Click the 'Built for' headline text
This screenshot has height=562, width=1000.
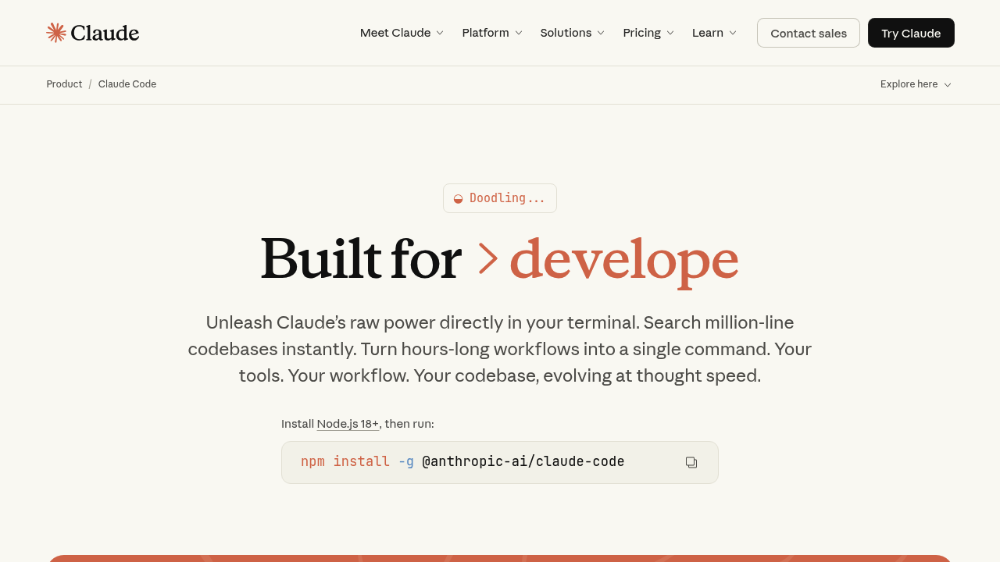click(361, 259)
